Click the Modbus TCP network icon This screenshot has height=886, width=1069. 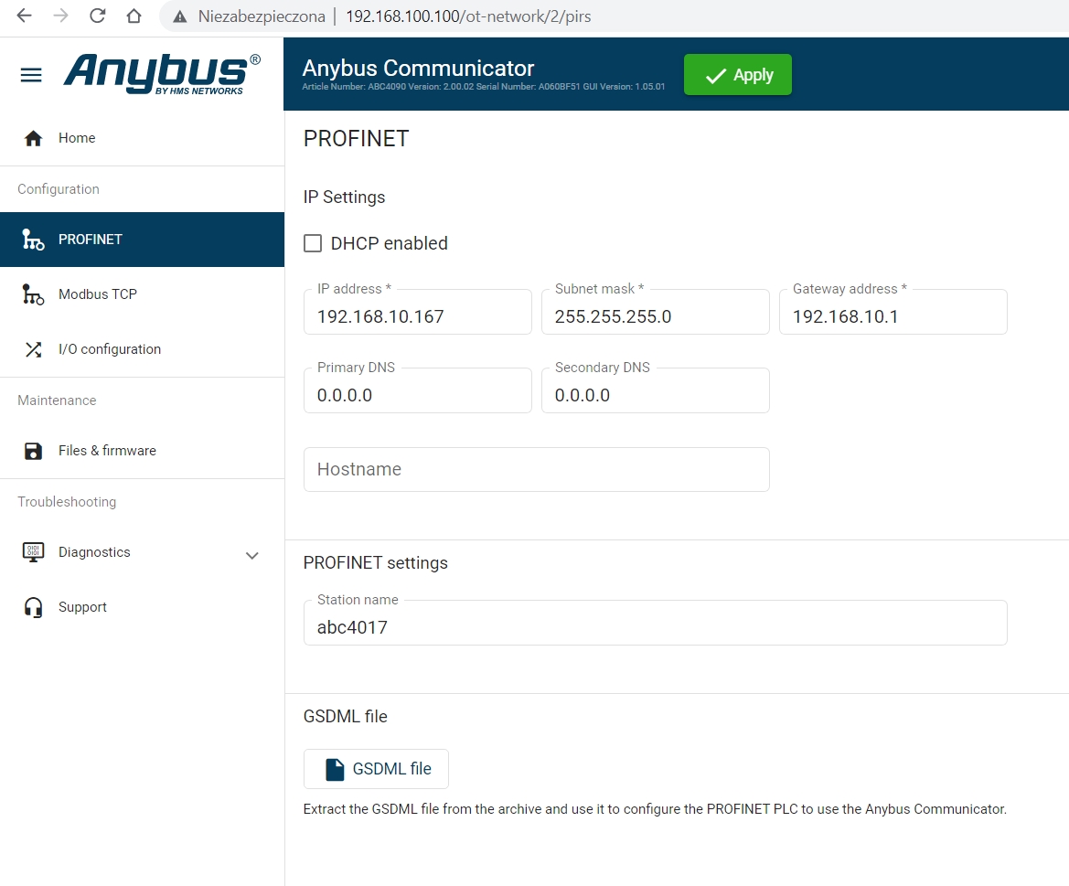33,294
